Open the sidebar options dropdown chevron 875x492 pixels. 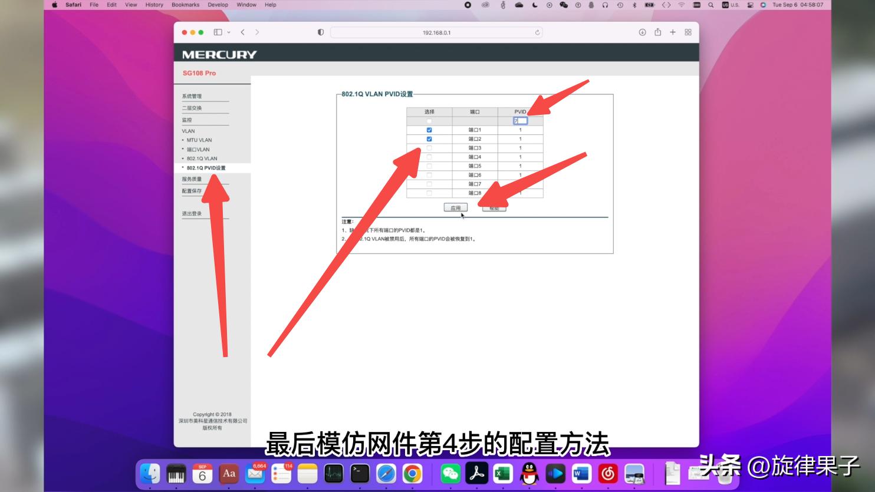click(229, 32)
